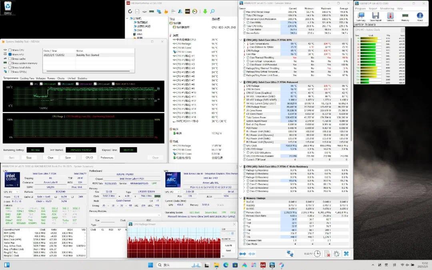
Task: Click the sensor settings gear icon
Action: point(336,254)
